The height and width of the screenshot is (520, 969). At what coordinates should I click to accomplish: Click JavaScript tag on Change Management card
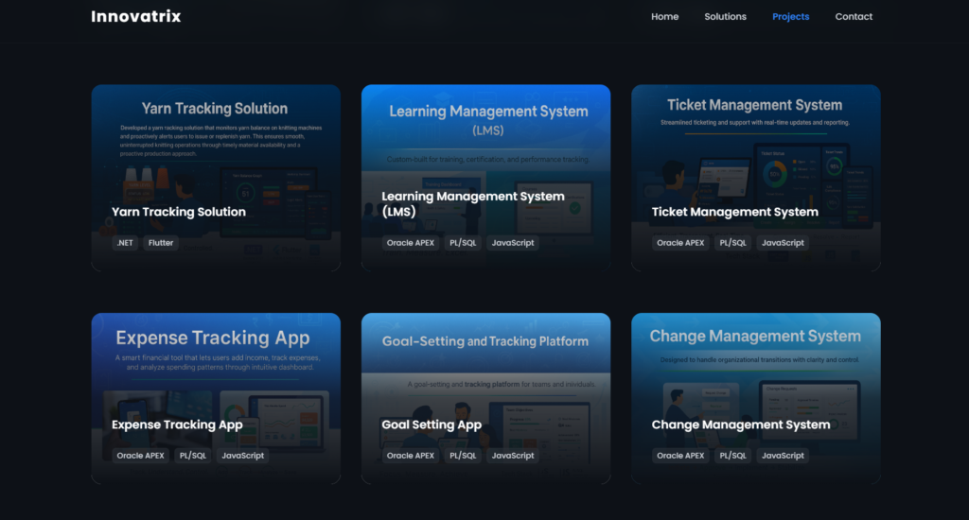tap(783, 455)
